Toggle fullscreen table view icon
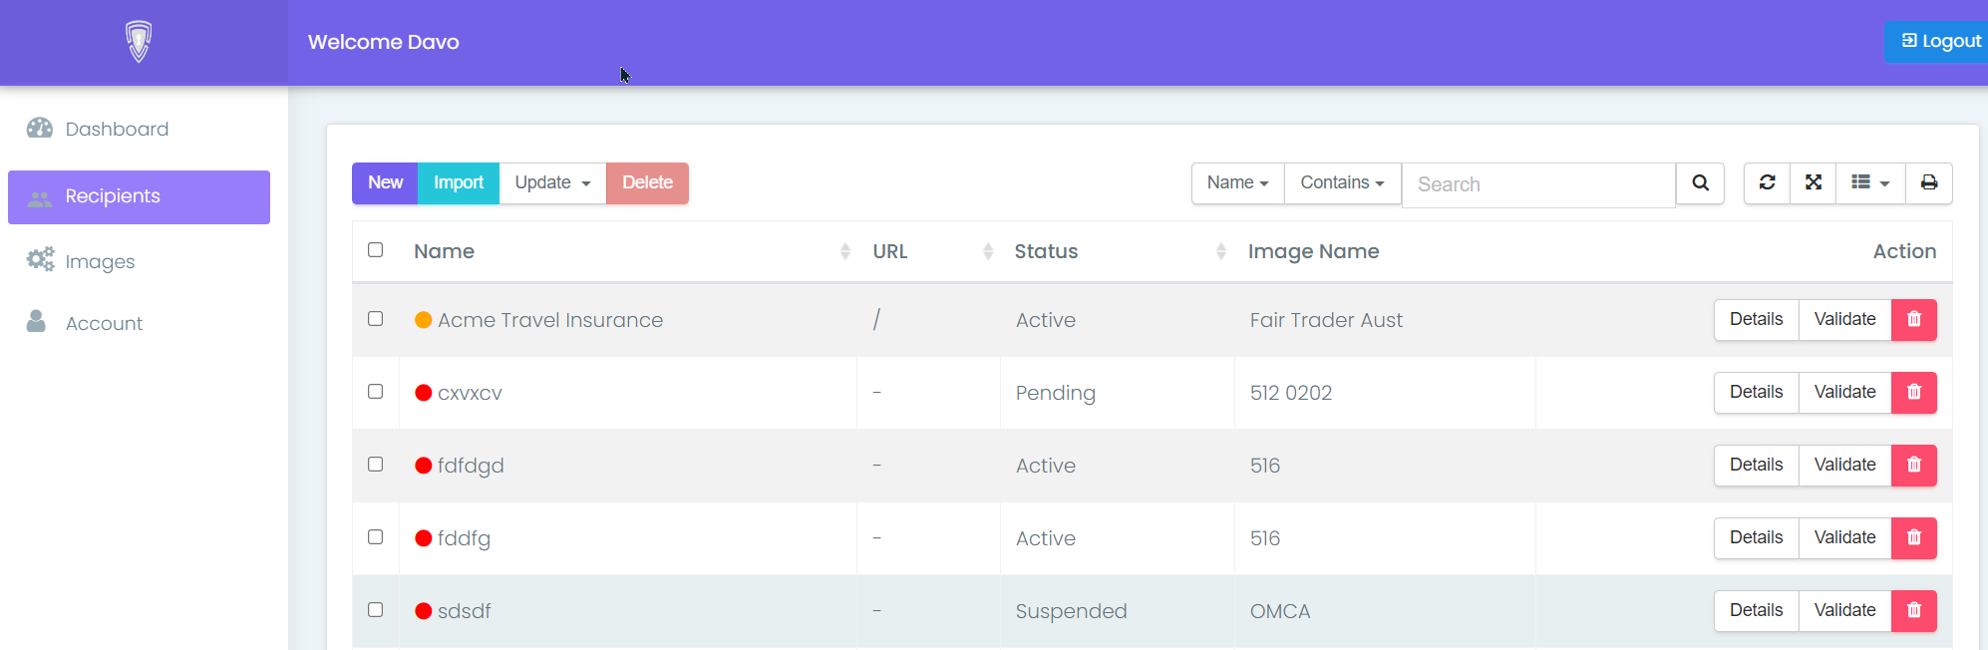The image size is (1988, 650). click(1814, 183)
